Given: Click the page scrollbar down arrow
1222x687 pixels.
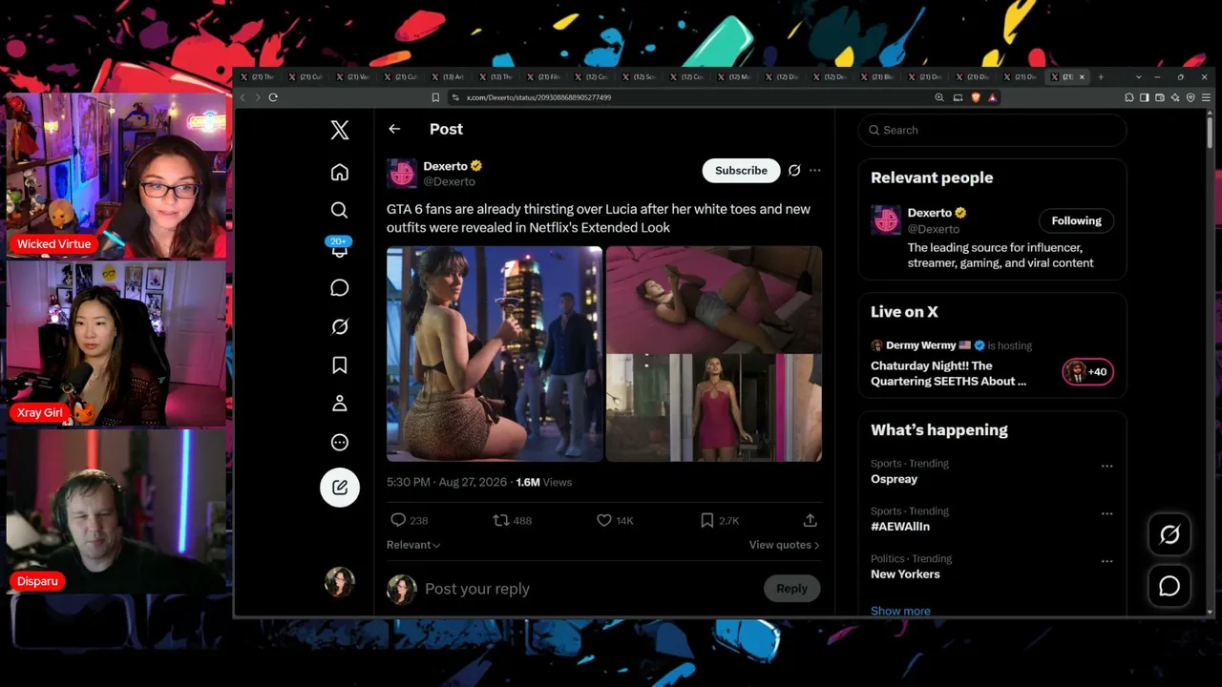Looking at the screenshot, I should click(1211, 612).
